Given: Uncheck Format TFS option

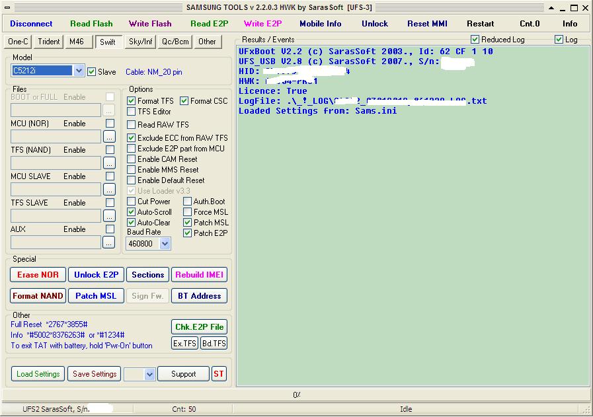Looking at the screenshot, I should [132, 101].
